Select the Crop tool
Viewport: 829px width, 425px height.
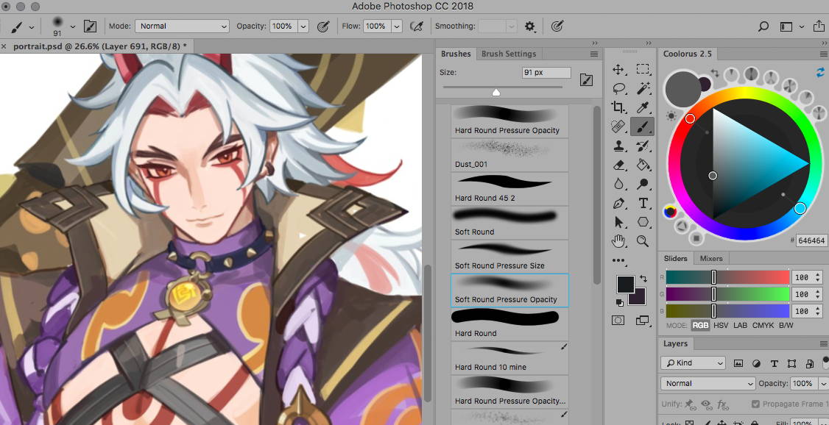[618, 107]
